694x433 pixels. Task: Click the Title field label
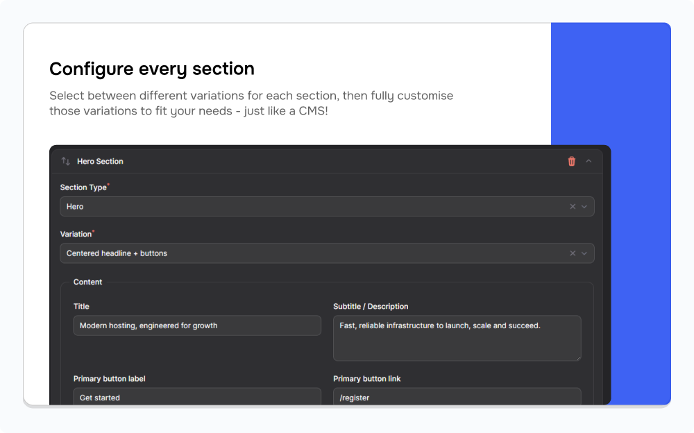(x=81, y=306)
